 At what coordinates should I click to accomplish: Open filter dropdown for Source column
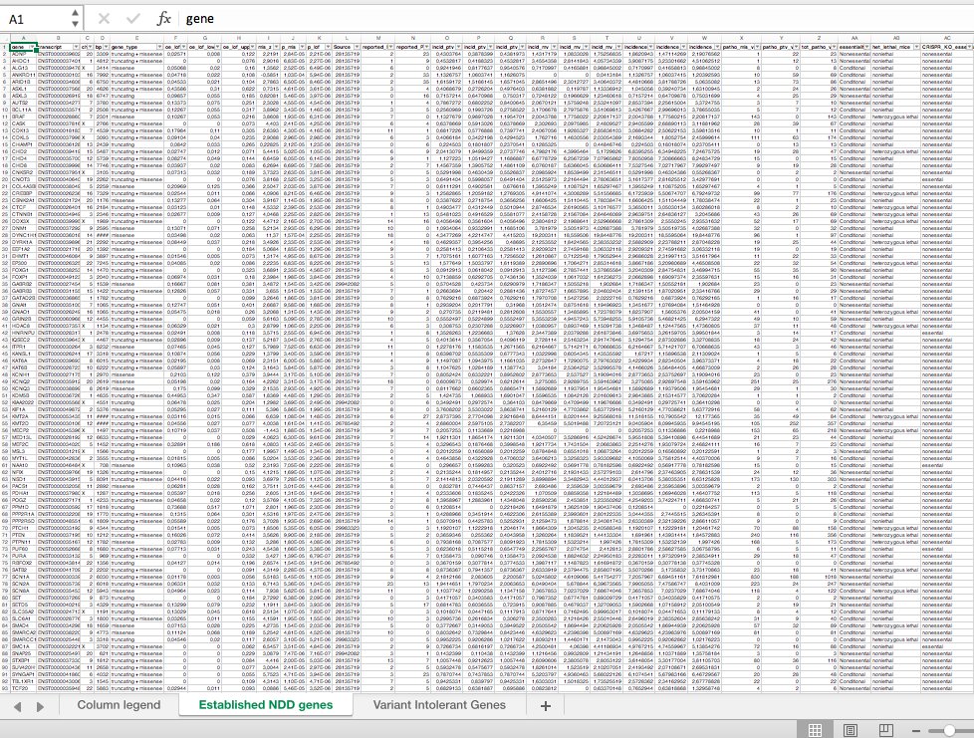click(x=357, y=47)
